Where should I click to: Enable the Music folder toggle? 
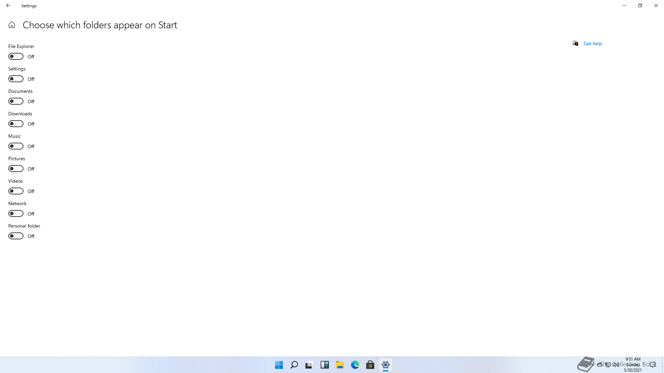coord(16,146)
